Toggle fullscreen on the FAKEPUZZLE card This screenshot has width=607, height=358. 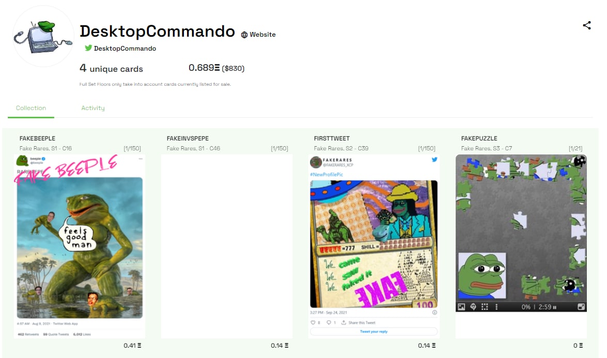pyautogui.click(x=581, y=307)
